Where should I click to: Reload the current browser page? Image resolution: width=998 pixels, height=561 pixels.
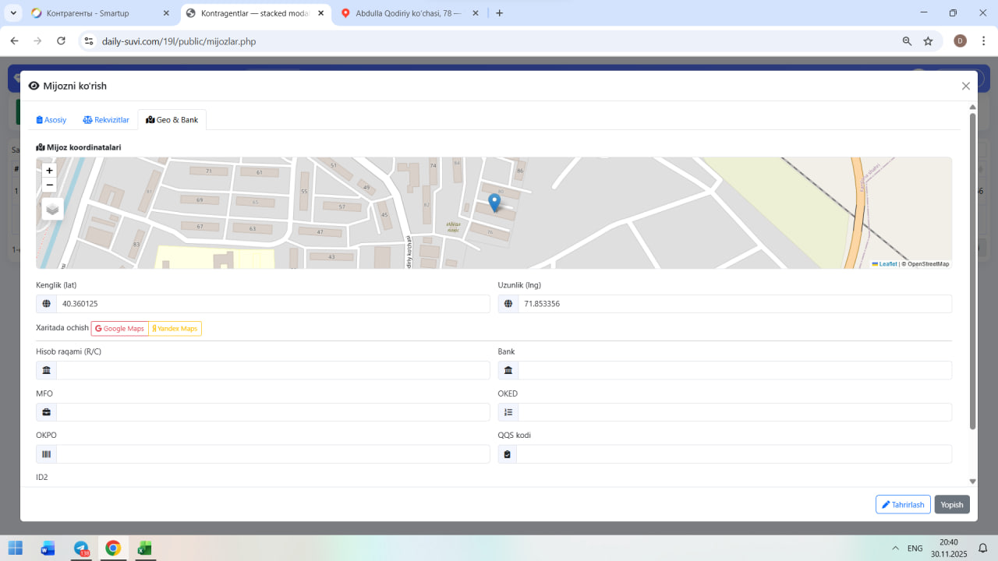tap(61, 41)
